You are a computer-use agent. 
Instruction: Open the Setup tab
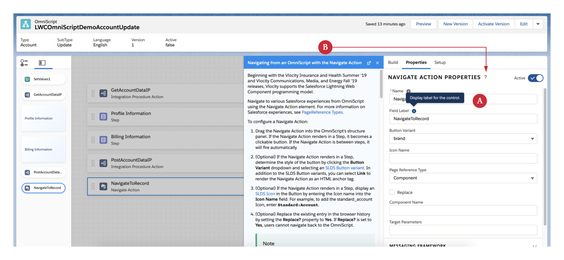tap(440, 62)
